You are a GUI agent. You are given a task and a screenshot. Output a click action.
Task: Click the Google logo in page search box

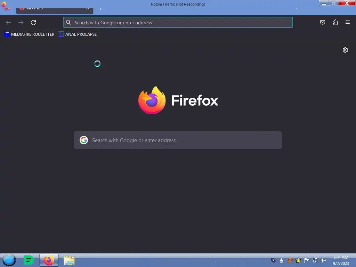[84, 140]
